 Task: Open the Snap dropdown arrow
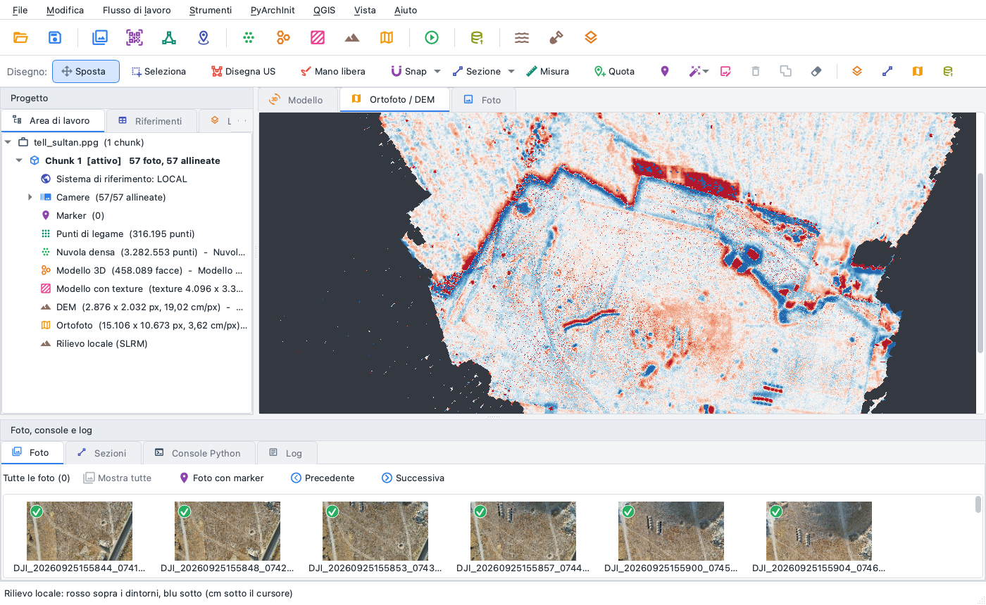click(437, 71)
